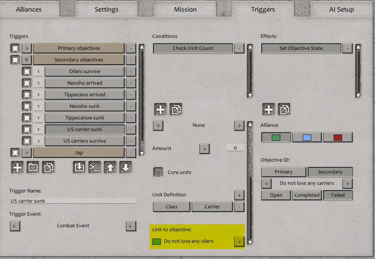Select the Triggers tab
Viewport: 375px width, 259px height.
pos(263,9)
